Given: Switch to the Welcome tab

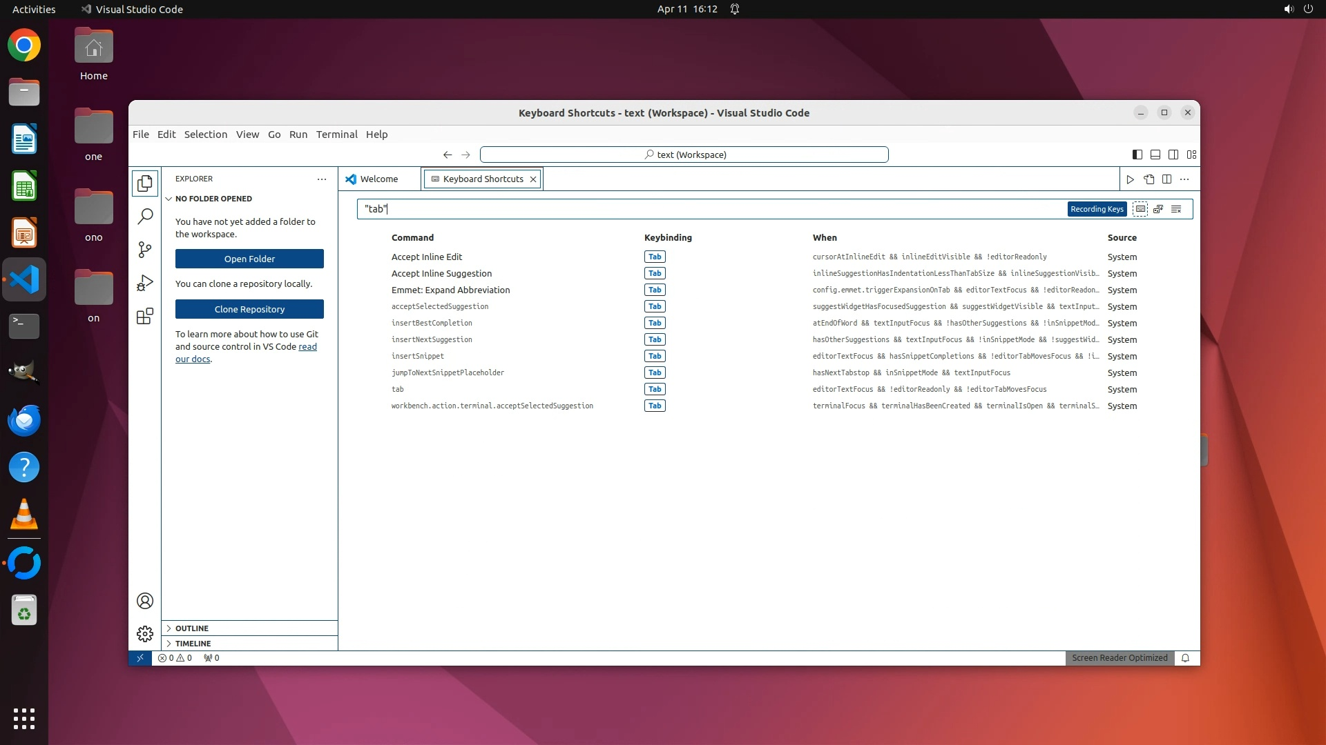Looking at the screenshot, I should pyautogui.click(x=378, y=179).
